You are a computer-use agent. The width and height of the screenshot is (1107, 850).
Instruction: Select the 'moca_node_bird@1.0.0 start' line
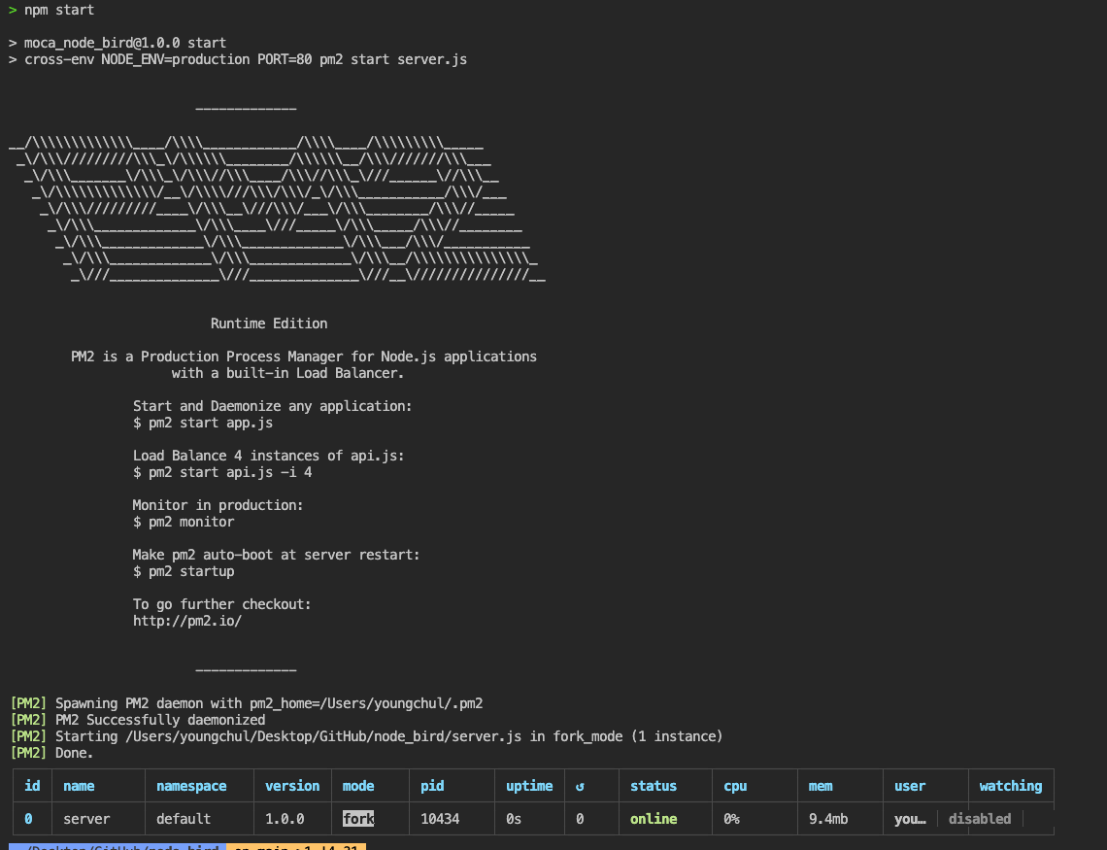point(125,43)
